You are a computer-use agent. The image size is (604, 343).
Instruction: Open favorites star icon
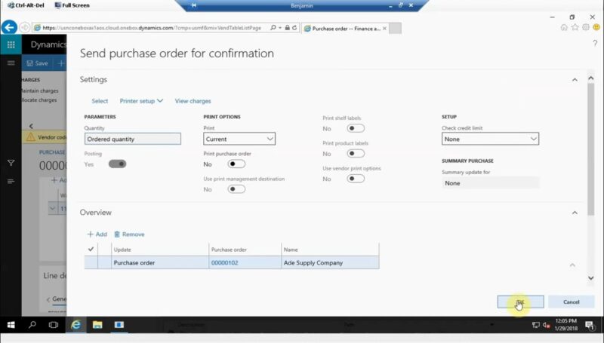pyautogui.click(x=575, y=27)
